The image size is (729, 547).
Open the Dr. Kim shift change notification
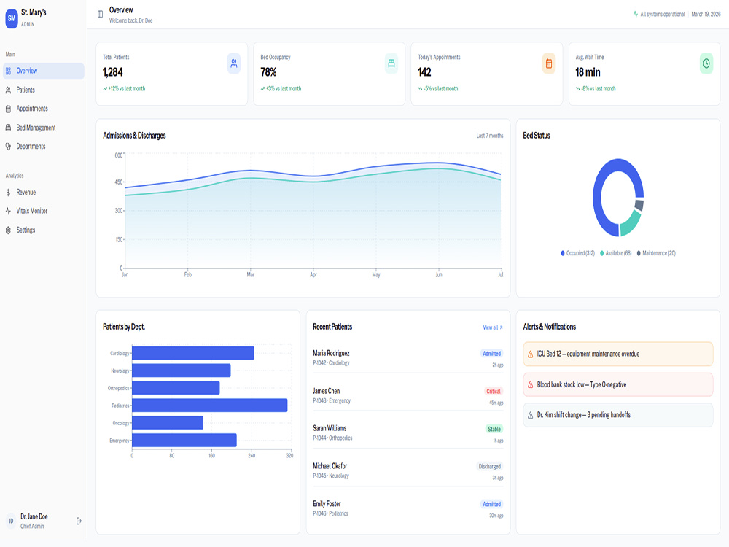point(618,415)
